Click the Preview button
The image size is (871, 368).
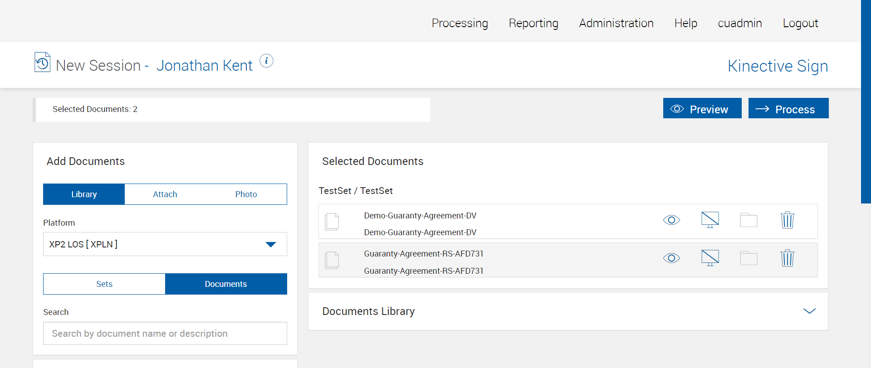tap(702, 108)
